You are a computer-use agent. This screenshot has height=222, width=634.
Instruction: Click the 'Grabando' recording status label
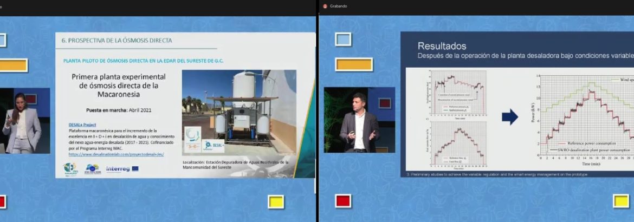[338, 6]
